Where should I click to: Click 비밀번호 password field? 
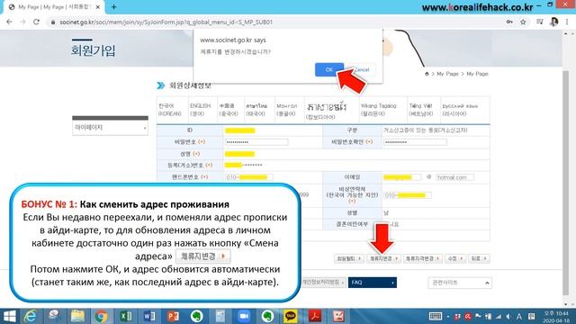(x=256, y=142)
